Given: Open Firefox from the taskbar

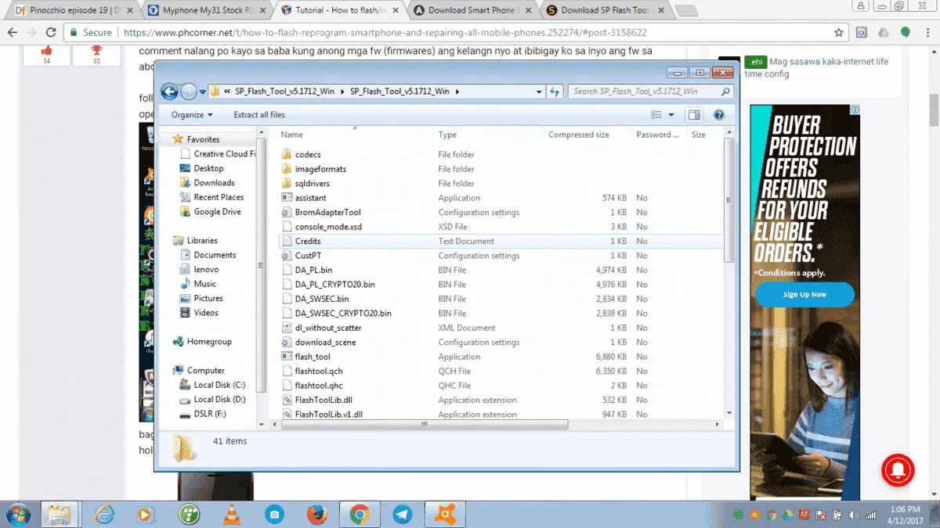Looking at the screenshot, I should [x=316, y=514].
